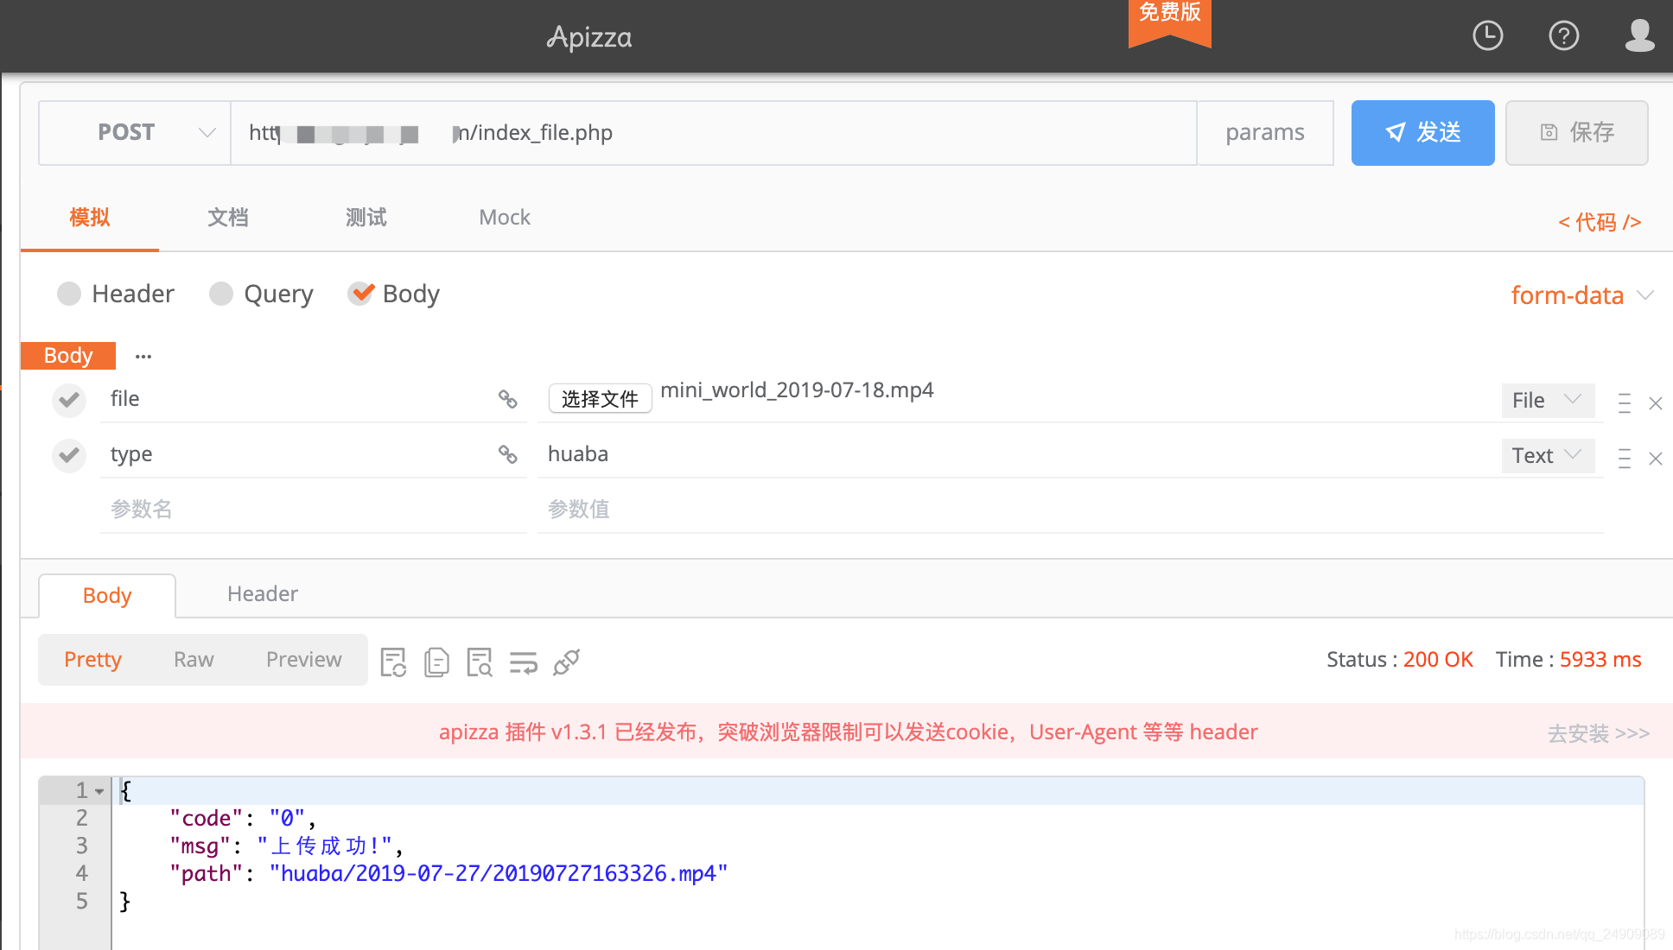Click the orange Body section label
The image size is (1673, 950).
[68, 356]
